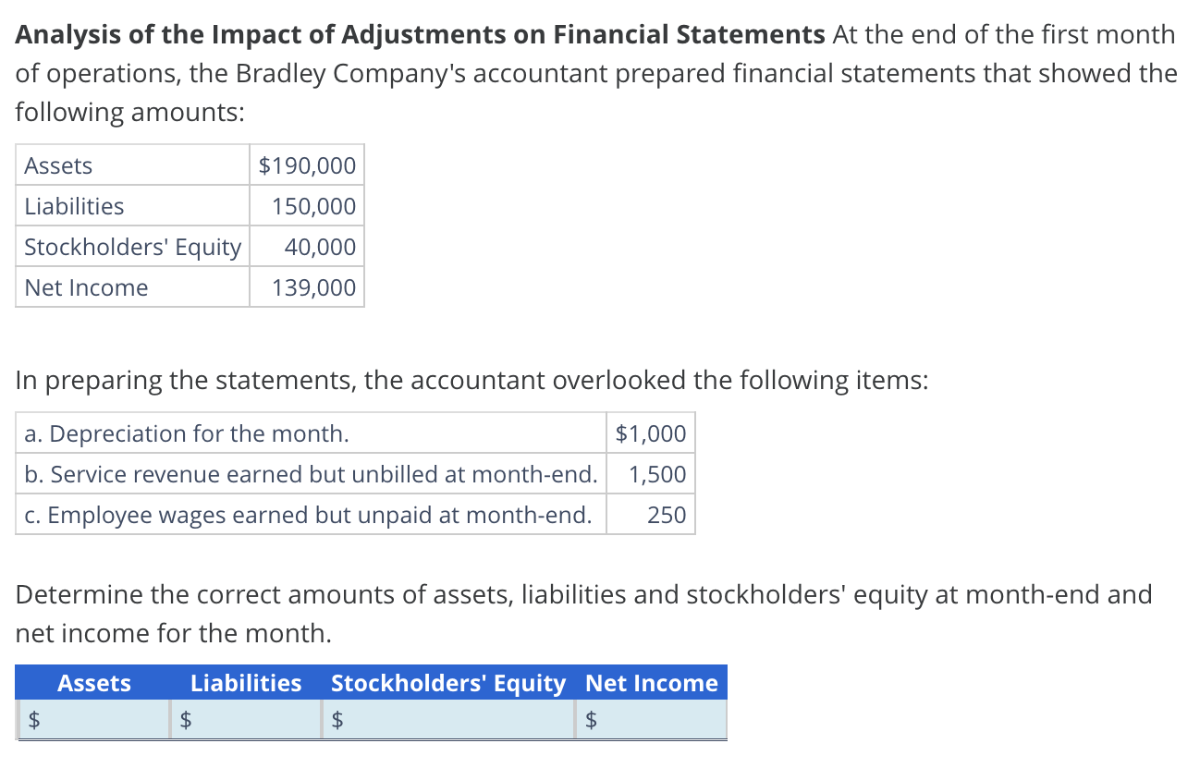Select the Stockholders' Equity answer input box
Screen dimensions: 1200x780
pyautogui.click(x=458, y=720)
